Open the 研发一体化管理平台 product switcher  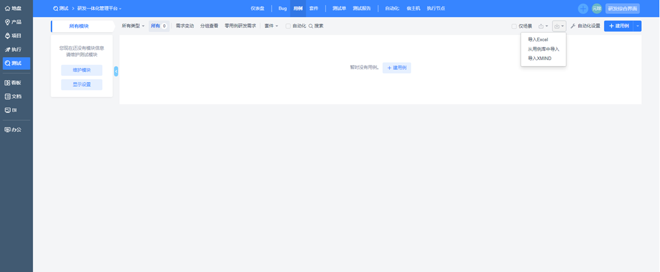[99, 8]
